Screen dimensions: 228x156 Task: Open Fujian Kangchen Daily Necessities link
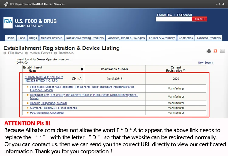(43, 79)
